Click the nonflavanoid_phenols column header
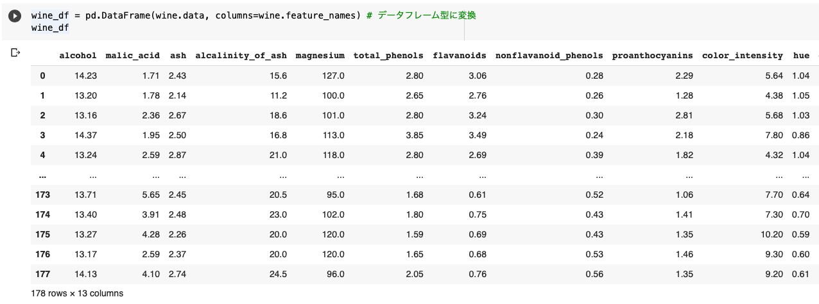Image resolution: width=819 pixels, height=304 pixels. [549, 56]
